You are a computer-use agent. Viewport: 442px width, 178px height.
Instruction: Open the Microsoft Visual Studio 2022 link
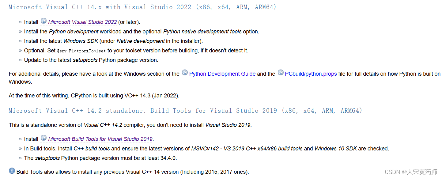tap(82, 22)
